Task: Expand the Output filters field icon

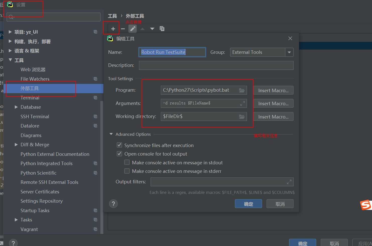Action: point(289,182)
